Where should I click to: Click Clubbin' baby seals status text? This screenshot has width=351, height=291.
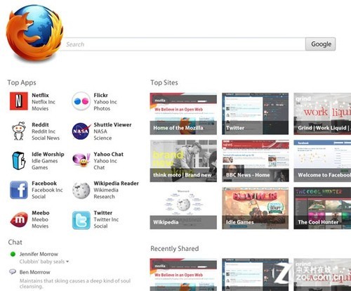click(x=42, y=261)
